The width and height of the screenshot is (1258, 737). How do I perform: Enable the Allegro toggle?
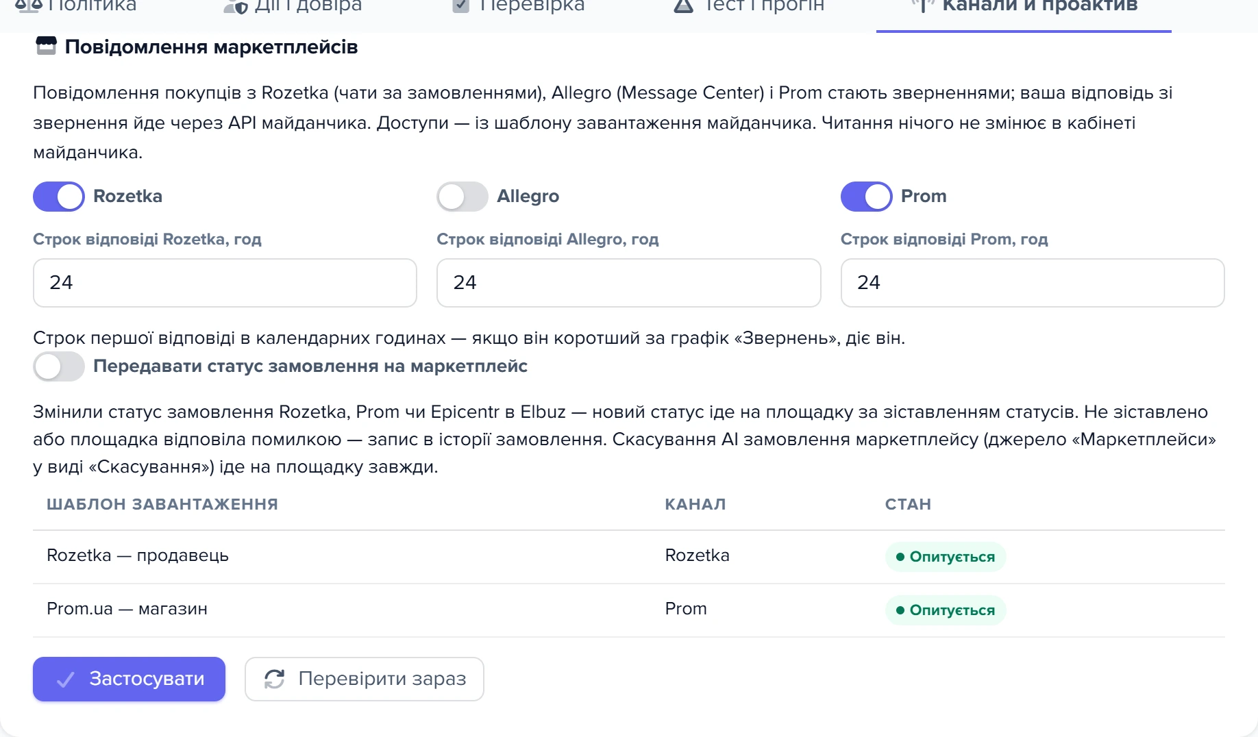pos(463,197)
